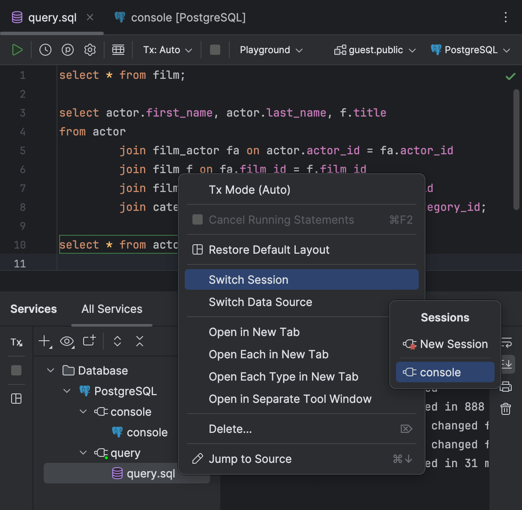Open query history via the clock icon
The width and height of the screenshot is (522, 510).
pyautogui.click(x=45, y=49)
